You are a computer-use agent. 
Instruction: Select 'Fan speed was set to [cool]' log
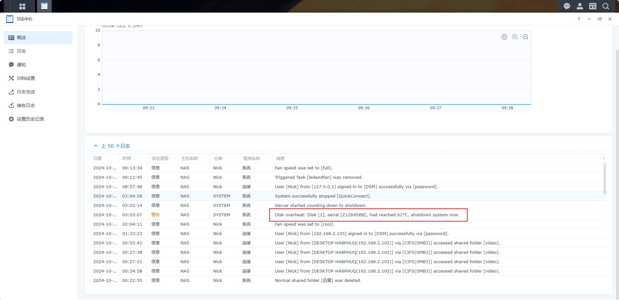point(349,224)
